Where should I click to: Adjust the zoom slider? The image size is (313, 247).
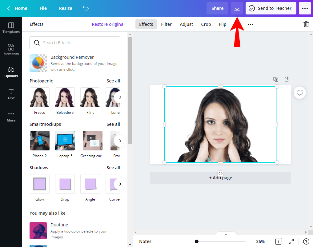(x=197, y=241)
